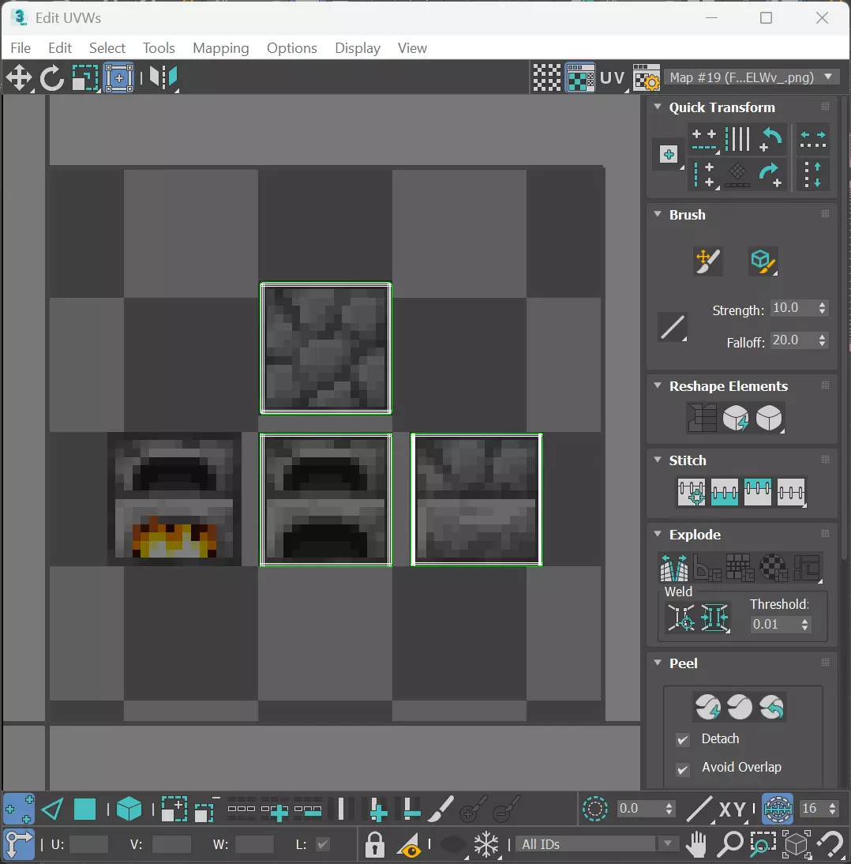This screenshot has height=864, width=851.
Task: Open the brush falloff type flyout
Action: point(673,328)
